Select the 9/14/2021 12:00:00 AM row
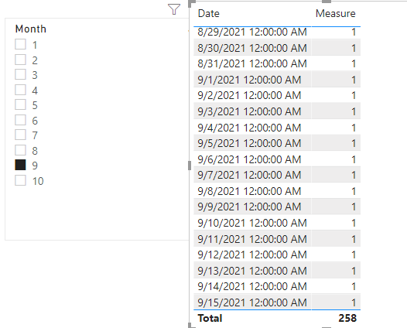The height and width of the screenshot is (328, 407). click(277, 286)
